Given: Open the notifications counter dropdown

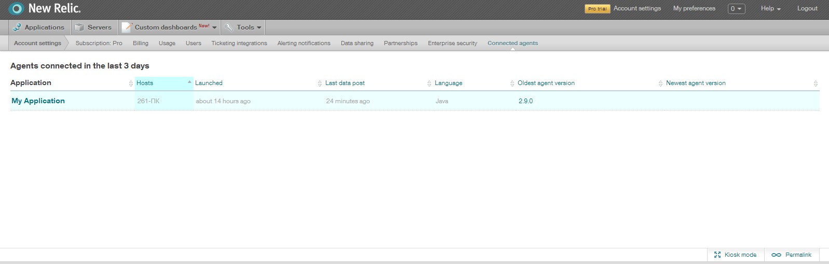Looking at the screenshot, I should [x=736, y=9].
